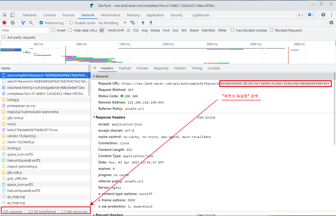This screenshot has width=336, height=216.
Task: Open network conditions wifi icon
Action: click(132, 23)
